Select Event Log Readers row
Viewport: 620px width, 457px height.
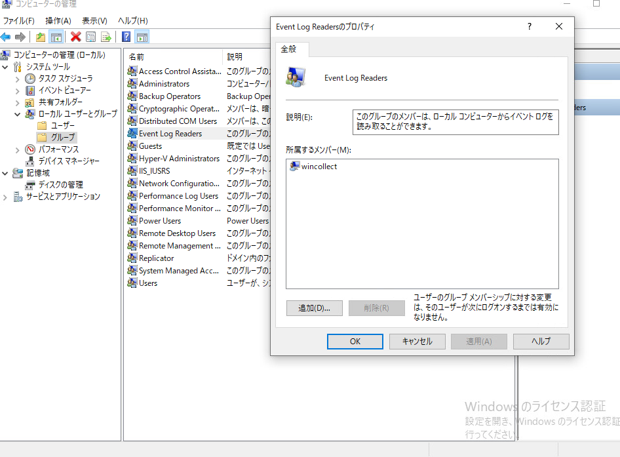tap(198, 134)
